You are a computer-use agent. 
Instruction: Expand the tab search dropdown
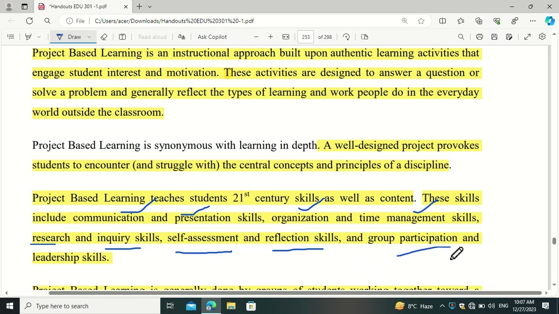pos(150,7)
